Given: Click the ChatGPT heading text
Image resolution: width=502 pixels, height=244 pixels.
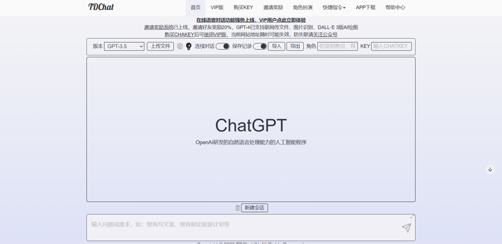Looking at the screenshot, I should [x=251, y=125].
